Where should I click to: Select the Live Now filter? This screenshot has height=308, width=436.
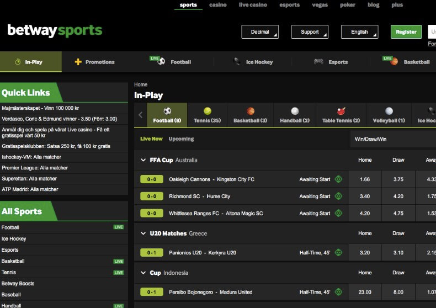point(151,139)
